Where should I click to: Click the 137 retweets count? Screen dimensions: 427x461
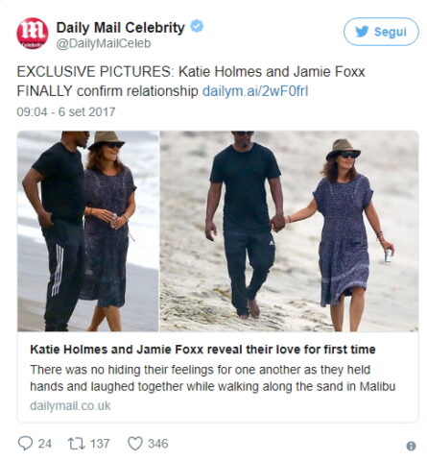click(x=100, y=444)
